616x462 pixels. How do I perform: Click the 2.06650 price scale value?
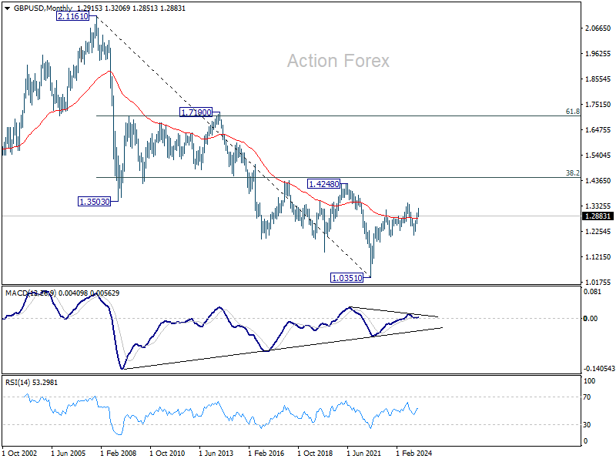(598, 28)
